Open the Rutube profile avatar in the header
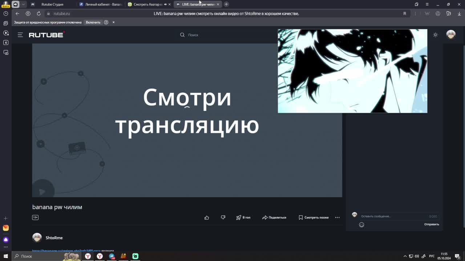465x261 pixels. click(x=451, y=34)
